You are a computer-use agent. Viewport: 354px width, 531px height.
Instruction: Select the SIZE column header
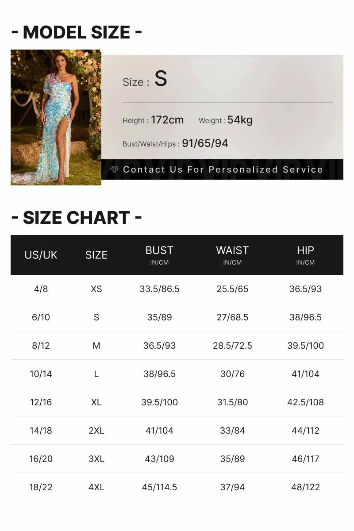pyautogui.click(x=96, y=255)
